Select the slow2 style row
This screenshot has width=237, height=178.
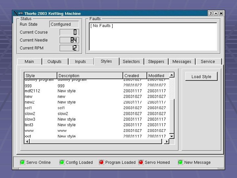(96, 113)
